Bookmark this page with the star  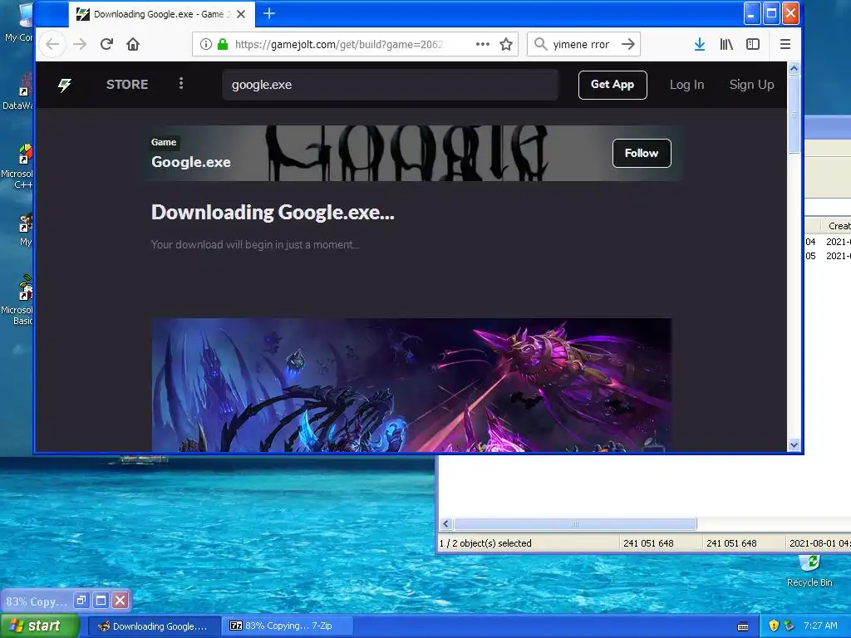click(506, 45)
